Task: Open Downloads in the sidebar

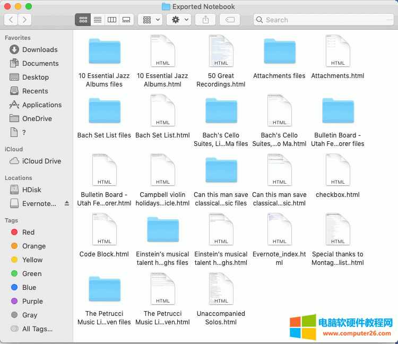Action: 40,49
